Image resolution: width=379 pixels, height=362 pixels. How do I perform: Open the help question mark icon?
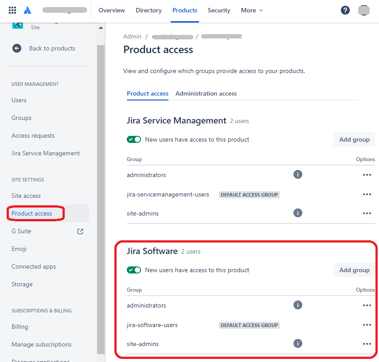345,10
